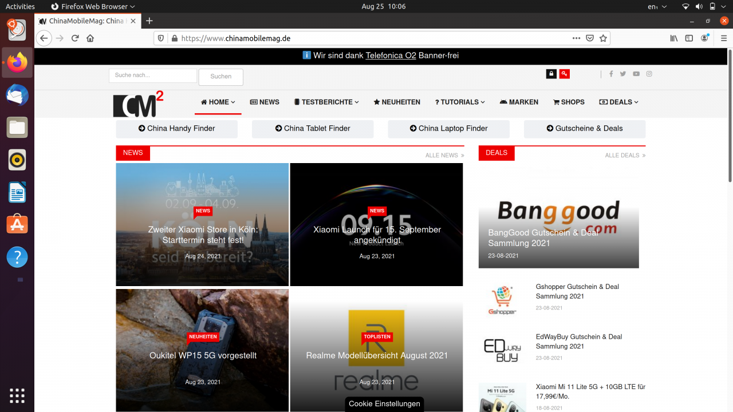Click the black lock login icon
This screenshot has width=733, height=412.
551,74
